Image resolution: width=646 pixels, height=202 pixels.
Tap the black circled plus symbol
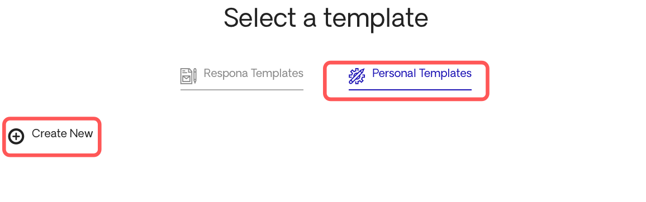pyautogui.click(x=16, y=137)
